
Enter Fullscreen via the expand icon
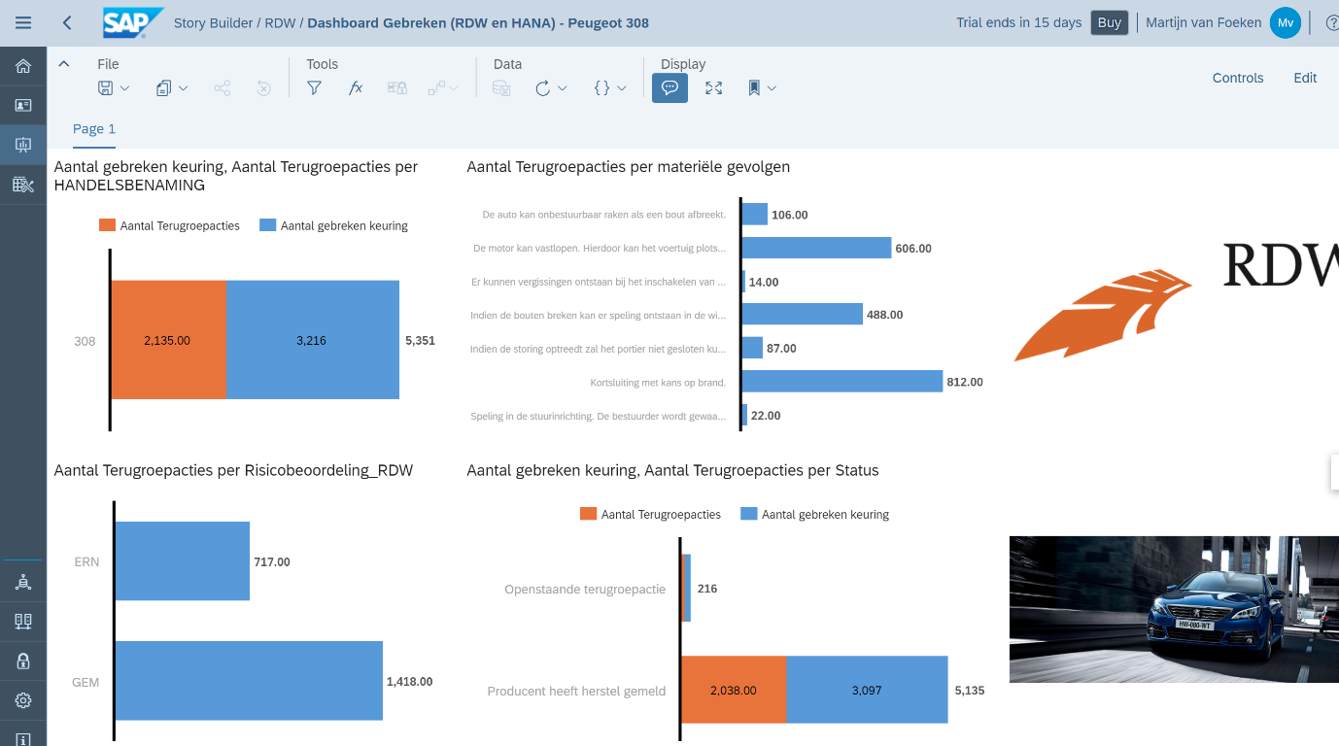coord(714,87)
